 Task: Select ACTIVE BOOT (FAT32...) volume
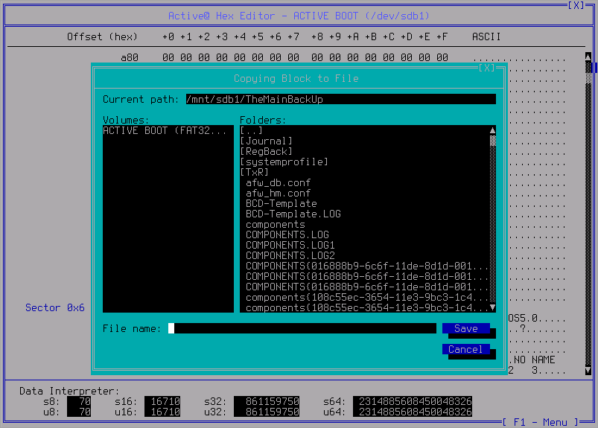pos(168,130)
